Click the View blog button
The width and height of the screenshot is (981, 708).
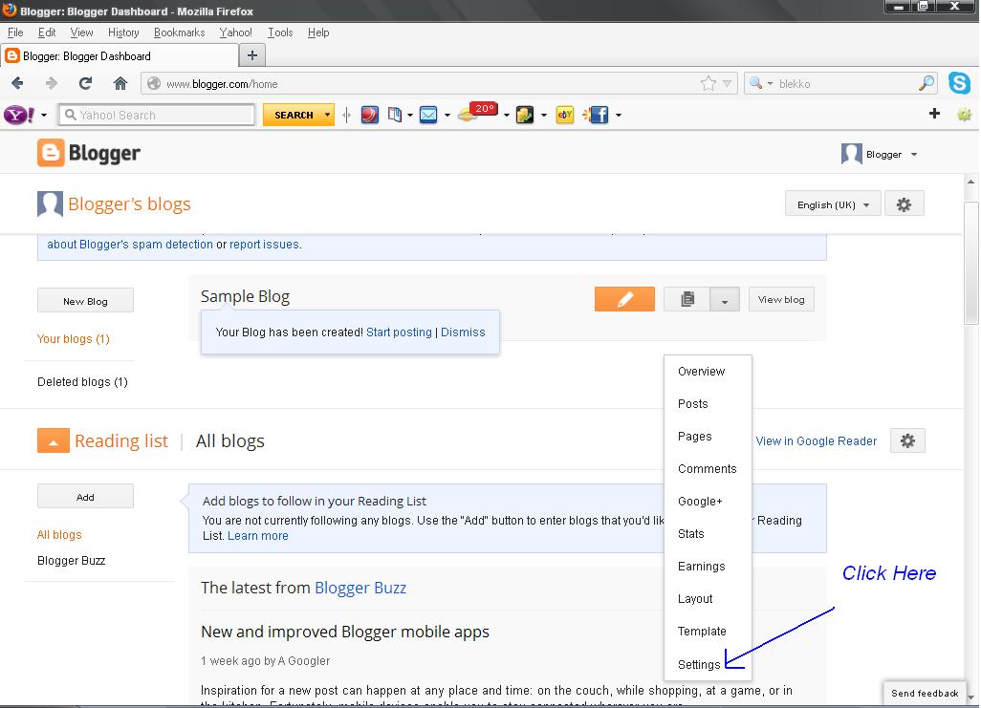[x=781, y=300]
